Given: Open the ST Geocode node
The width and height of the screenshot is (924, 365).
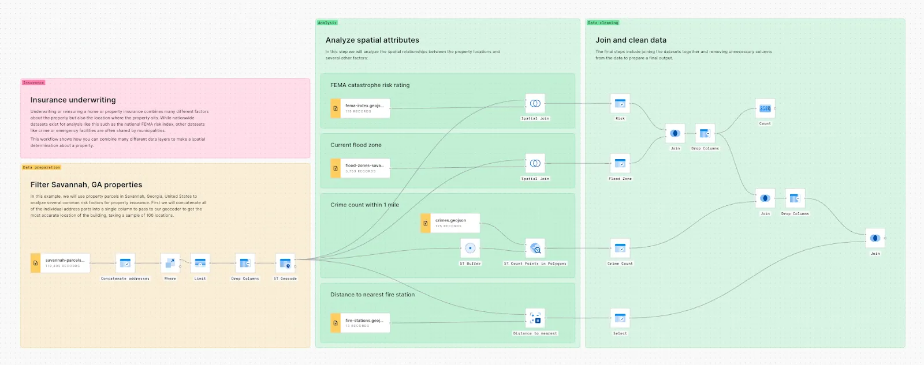Looking at the screenshot, I should click(285, 264).
